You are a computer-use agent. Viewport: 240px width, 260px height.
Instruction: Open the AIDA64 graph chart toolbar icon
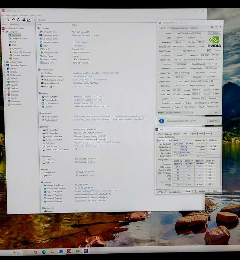pos(29,20)
